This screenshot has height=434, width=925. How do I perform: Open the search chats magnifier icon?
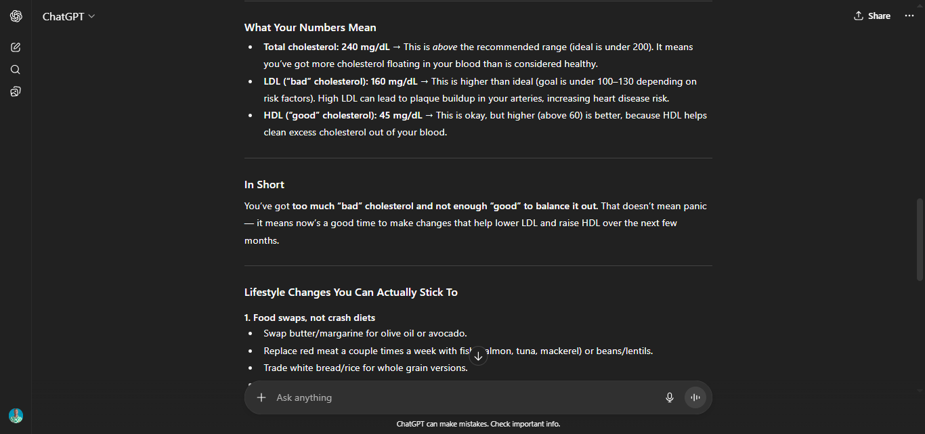16,70
